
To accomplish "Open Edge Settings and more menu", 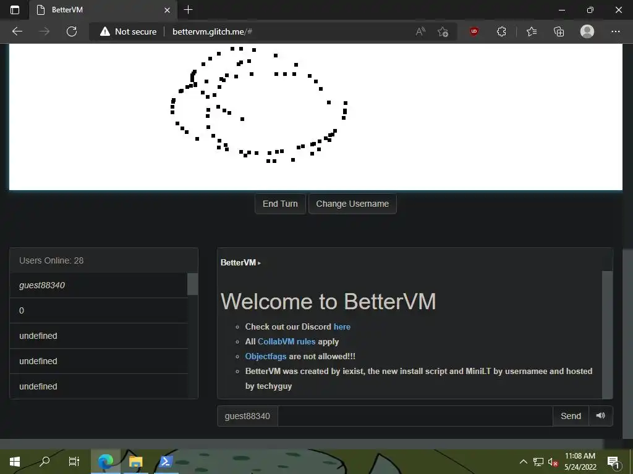I will coord(615,31).
